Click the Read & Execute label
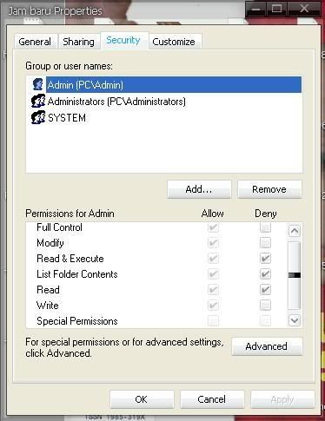 tap(70, 259)
